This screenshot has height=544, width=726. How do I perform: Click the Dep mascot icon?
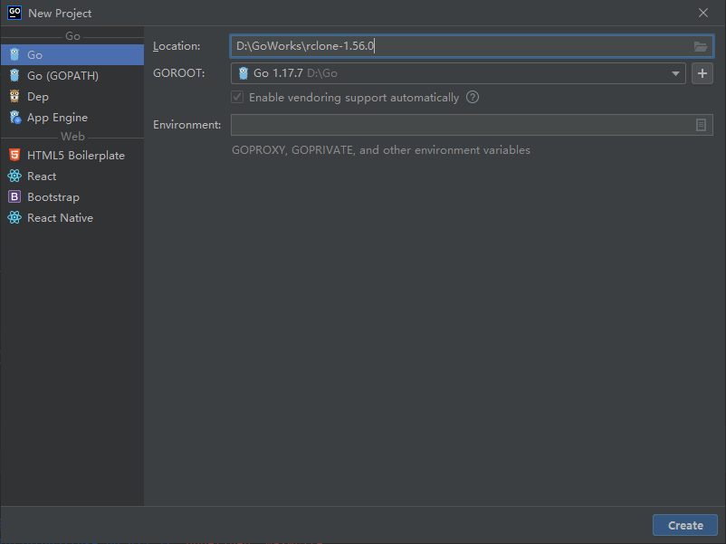pyautogui.click(x=14, y=96)
